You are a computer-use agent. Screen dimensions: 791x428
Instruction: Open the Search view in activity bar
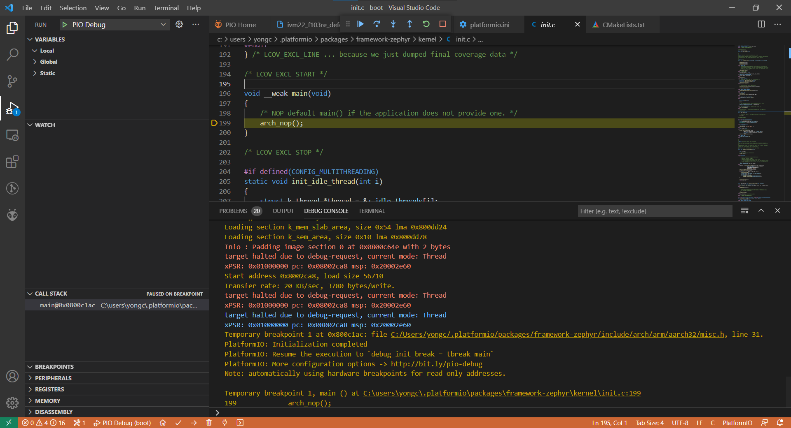(x=12, y=55)
